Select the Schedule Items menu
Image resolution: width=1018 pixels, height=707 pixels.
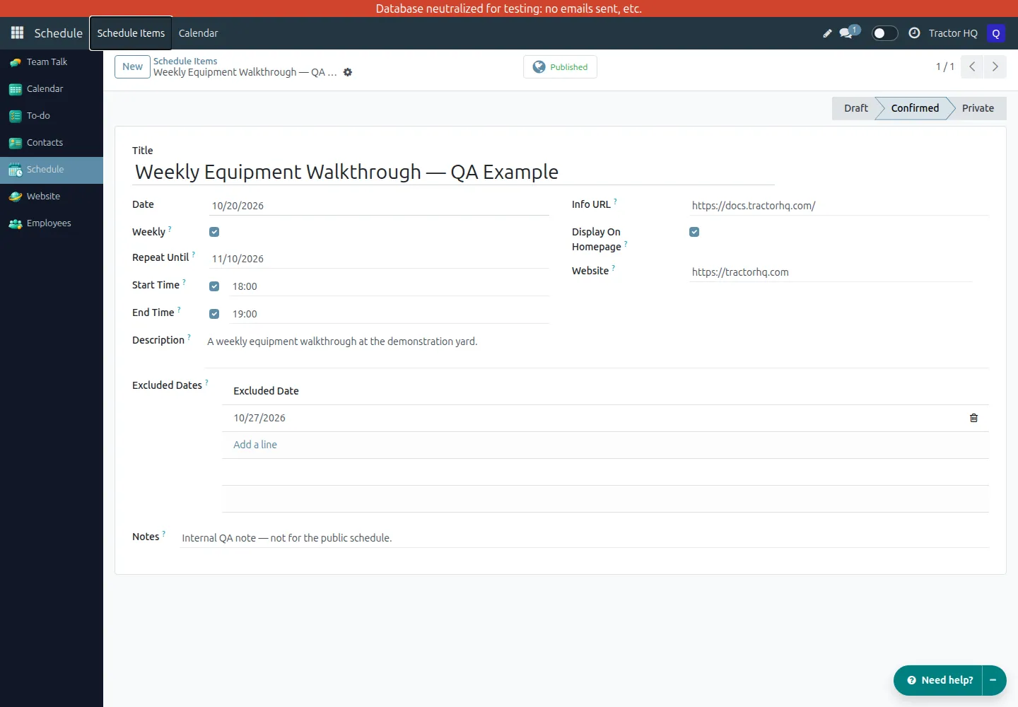tap(131, 33)
